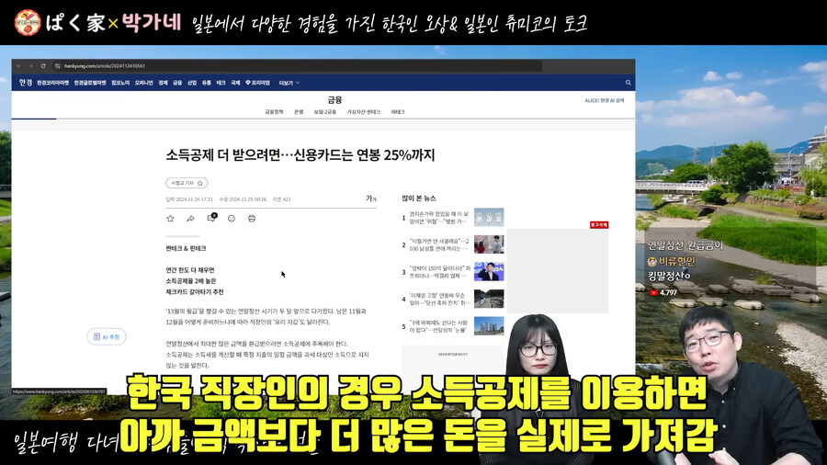The height and width of the screenshot is (465, 827).
Task: Open the 산업 menu item
Action: point(192,83)
